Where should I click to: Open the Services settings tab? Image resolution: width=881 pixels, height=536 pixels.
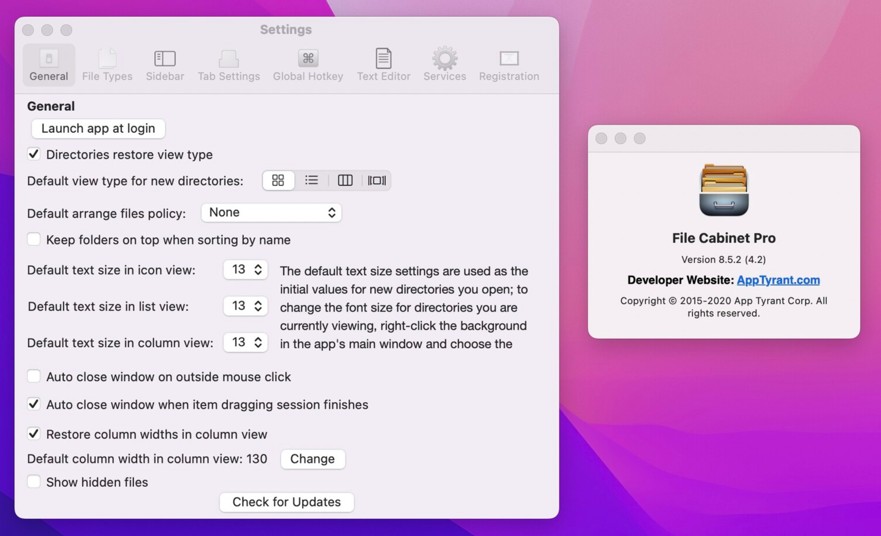coord(445,65)
